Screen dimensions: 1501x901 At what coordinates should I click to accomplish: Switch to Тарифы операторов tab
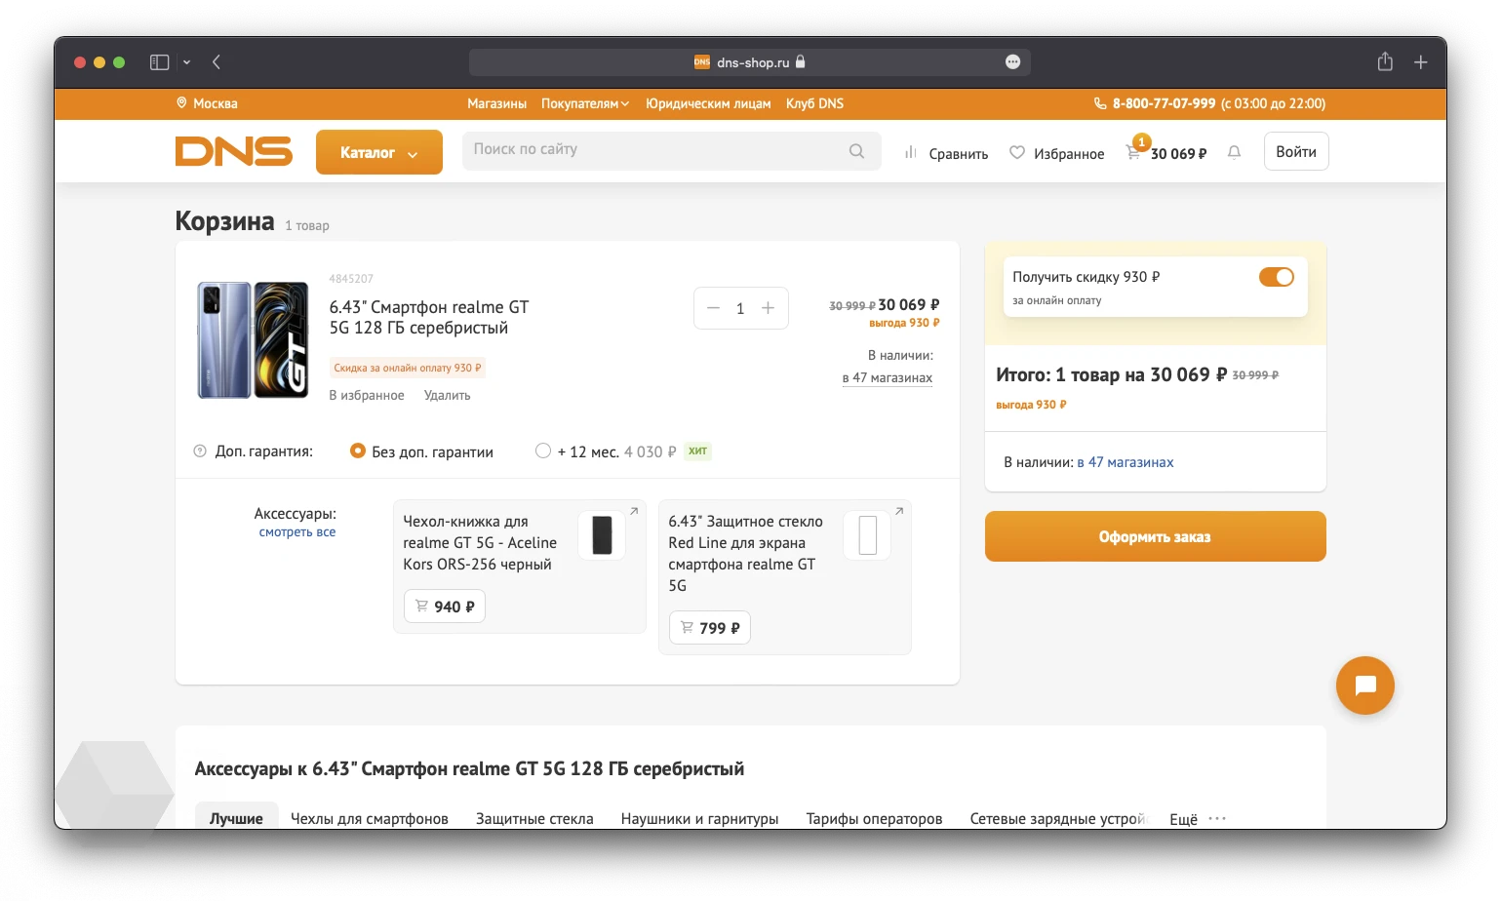(x=874, y=819)
